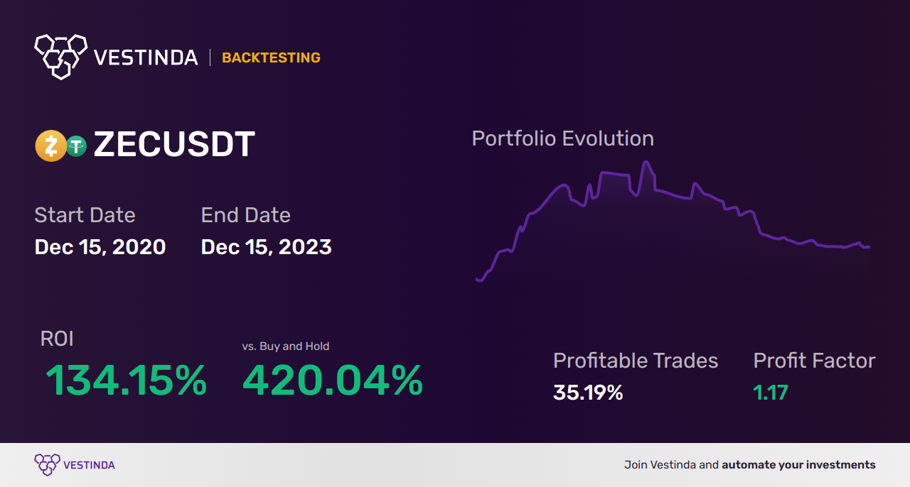Click the vs. Buy and Hold label
The image size is (910, 487).
pos(285,346)
